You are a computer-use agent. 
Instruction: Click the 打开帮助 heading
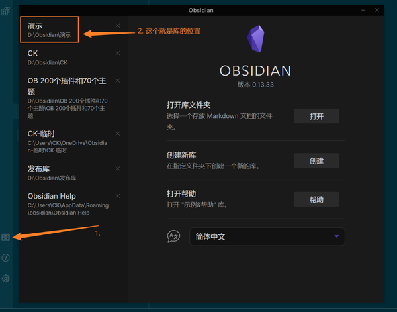[181, 194]
